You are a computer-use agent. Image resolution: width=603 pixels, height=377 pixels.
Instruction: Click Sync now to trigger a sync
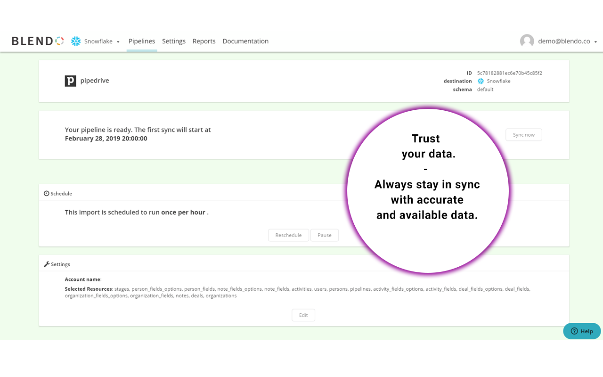coord(523,134)
